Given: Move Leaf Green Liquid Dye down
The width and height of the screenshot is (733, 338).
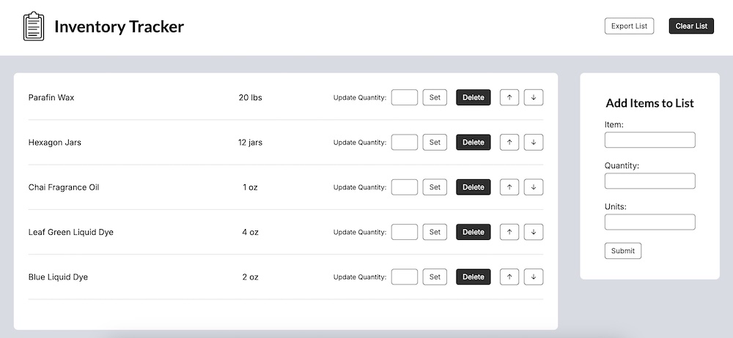Looking at the screenshot, I should tap(534, 232).
